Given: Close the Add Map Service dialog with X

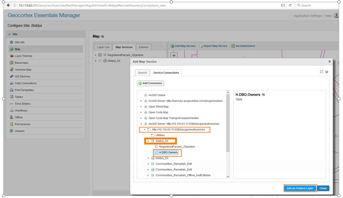Looking at the screenshot, I should [x=329, y=61].
